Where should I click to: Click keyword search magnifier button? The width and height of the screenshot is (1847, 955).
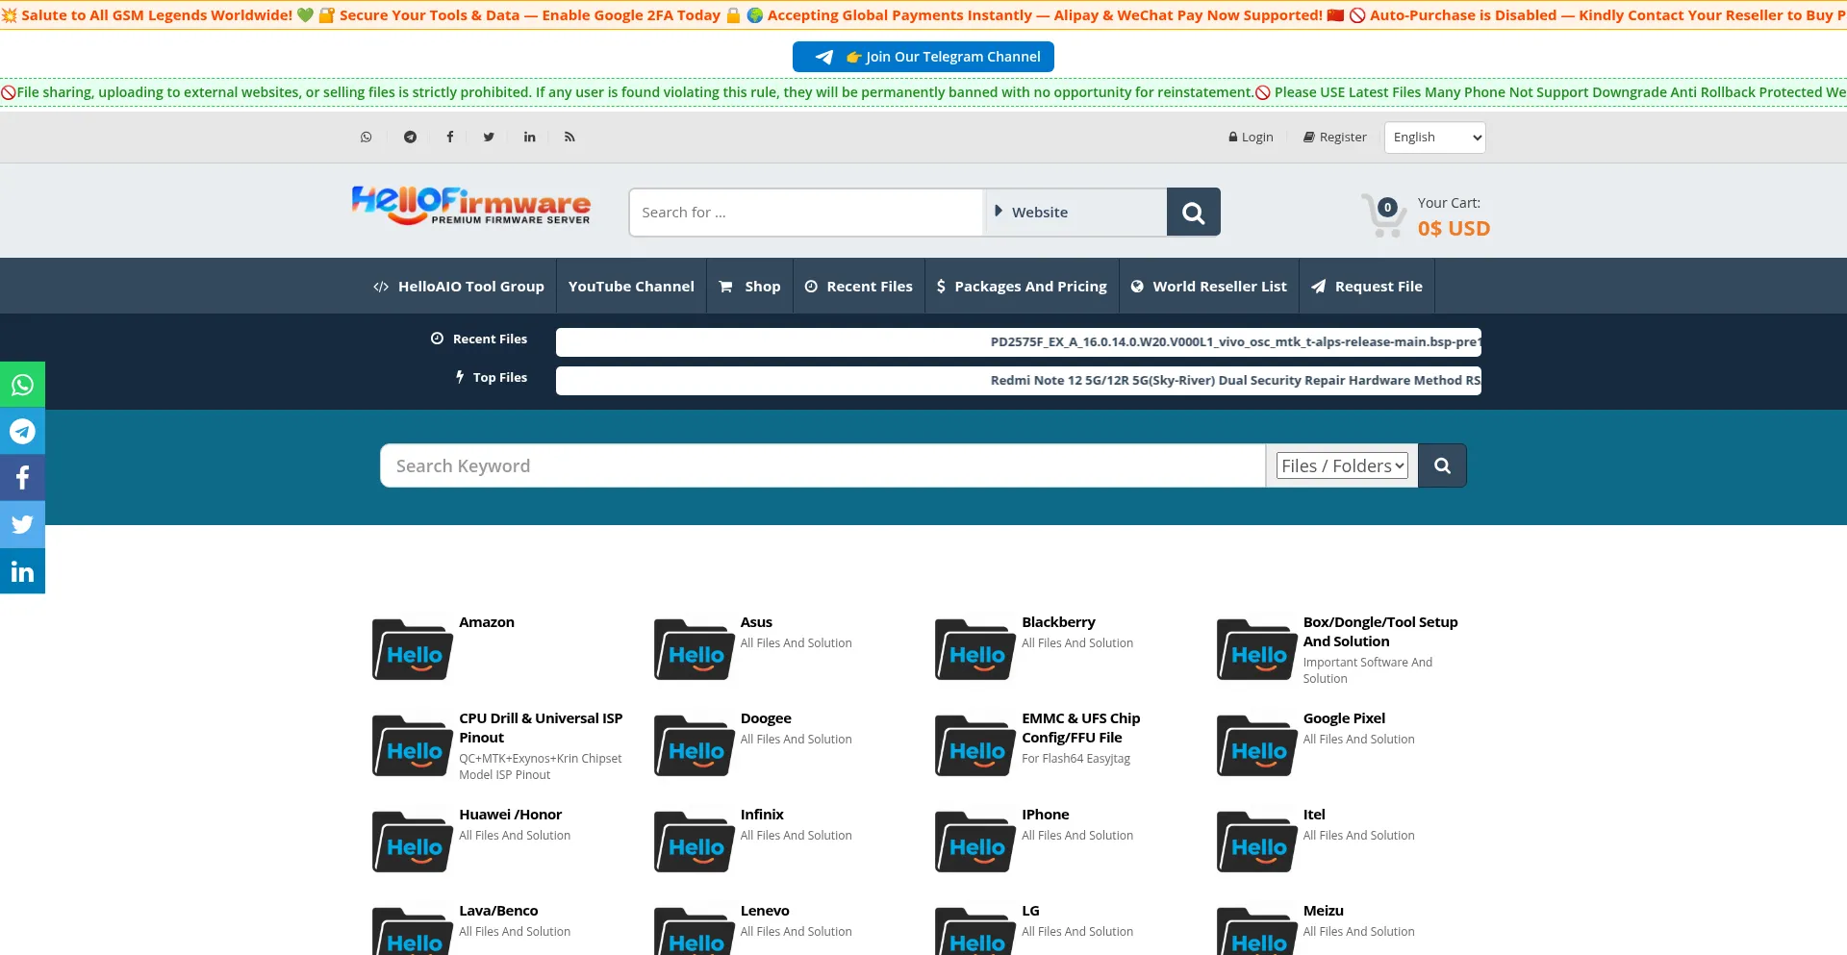coord(1442,465)
